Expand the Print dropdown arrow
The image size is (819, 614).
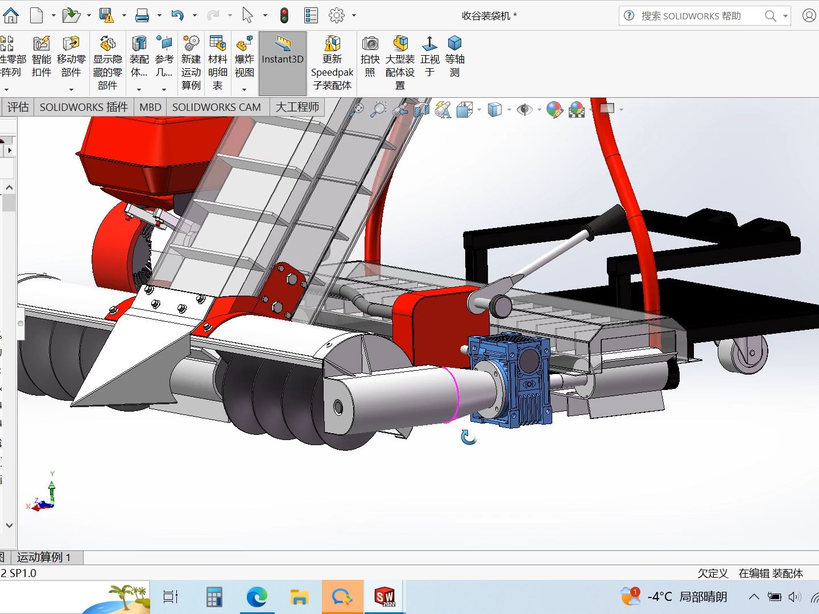[x=159, y=16]
